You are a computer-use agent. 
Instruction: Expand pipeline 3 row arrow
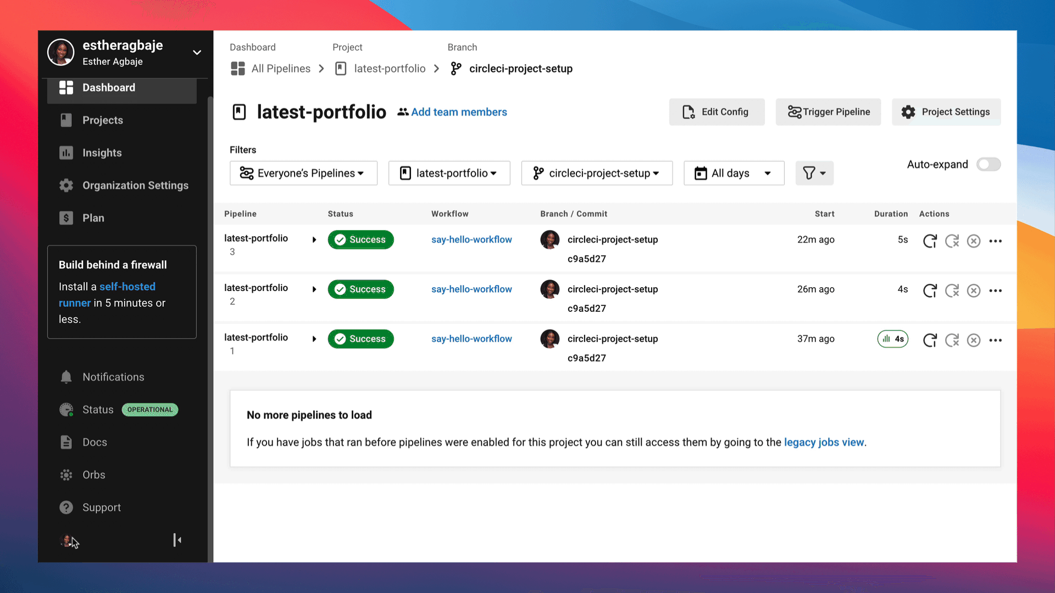[314, 239]
